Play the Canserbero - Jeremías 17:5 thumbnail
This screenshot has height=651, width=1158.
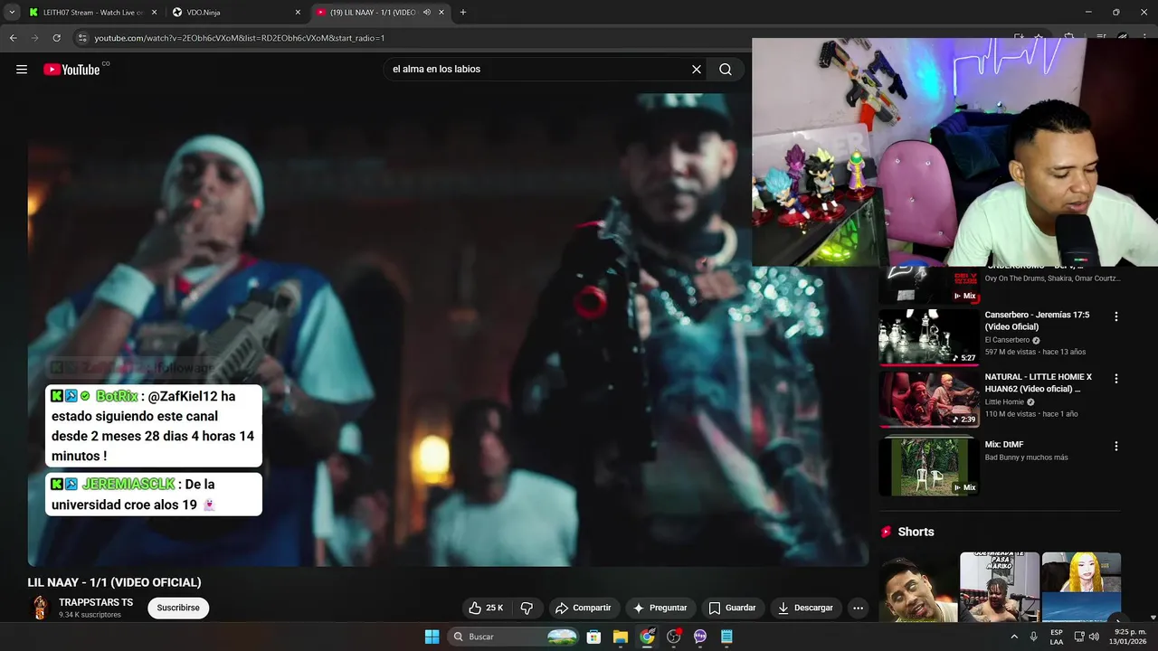pyautogui.click(x=929, y=337)
